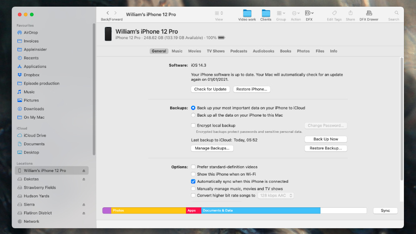
Task: Switch to the Podcasts tab
Action: [238, 51]
